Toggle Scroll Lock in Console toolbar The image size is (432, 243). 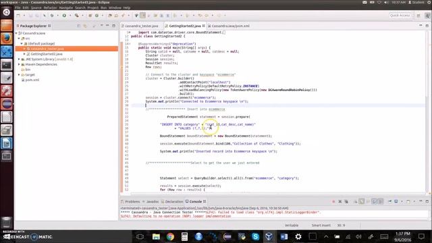click(362, 202)
